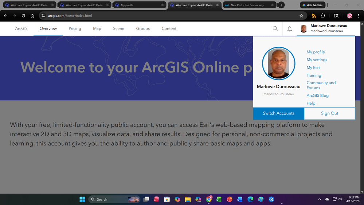Screen dimensions: 364x205
Task: Open File Explorer from taskbar
Action: [x=188, y=200]
